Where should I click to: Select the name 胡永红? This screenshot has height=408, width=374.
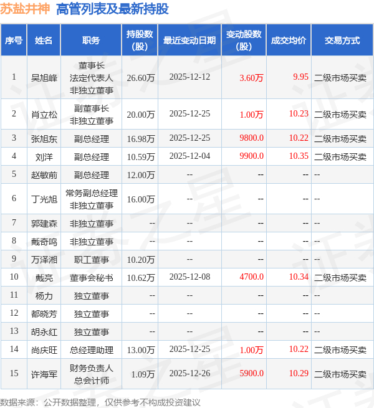point(44,332)
